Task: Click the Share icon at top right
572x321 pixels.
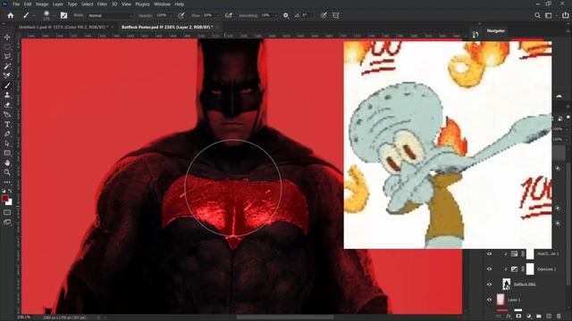Action: tap(565, 15)
